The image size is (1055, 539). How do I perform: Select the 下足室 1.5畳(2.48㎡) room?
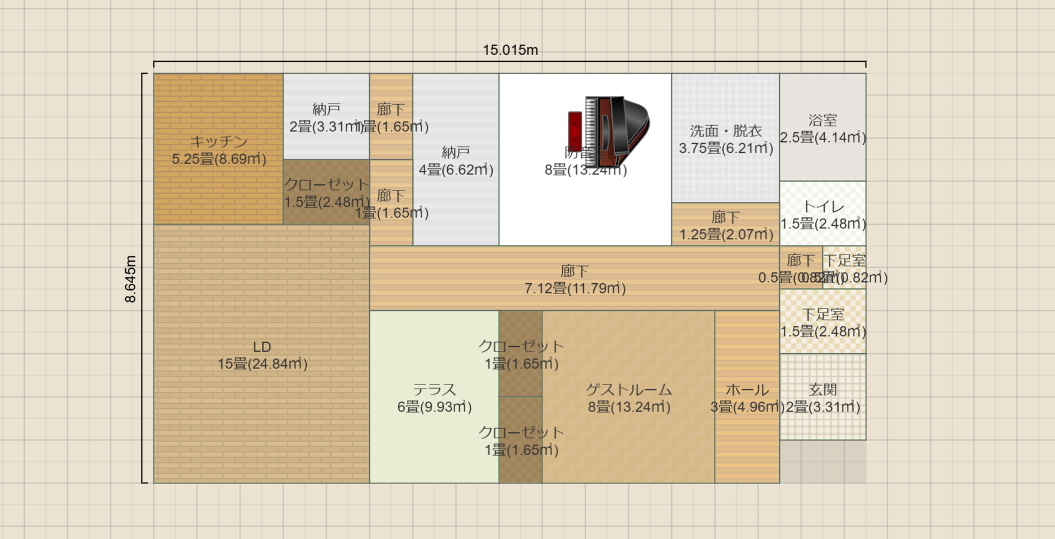[822, 322]
